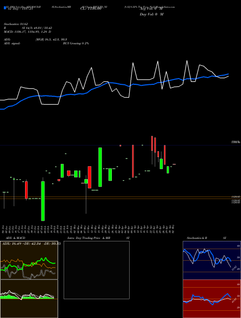Click the tallest green candlestick near 07 Feb
This screenshot has height=318, width=241.
43,201
